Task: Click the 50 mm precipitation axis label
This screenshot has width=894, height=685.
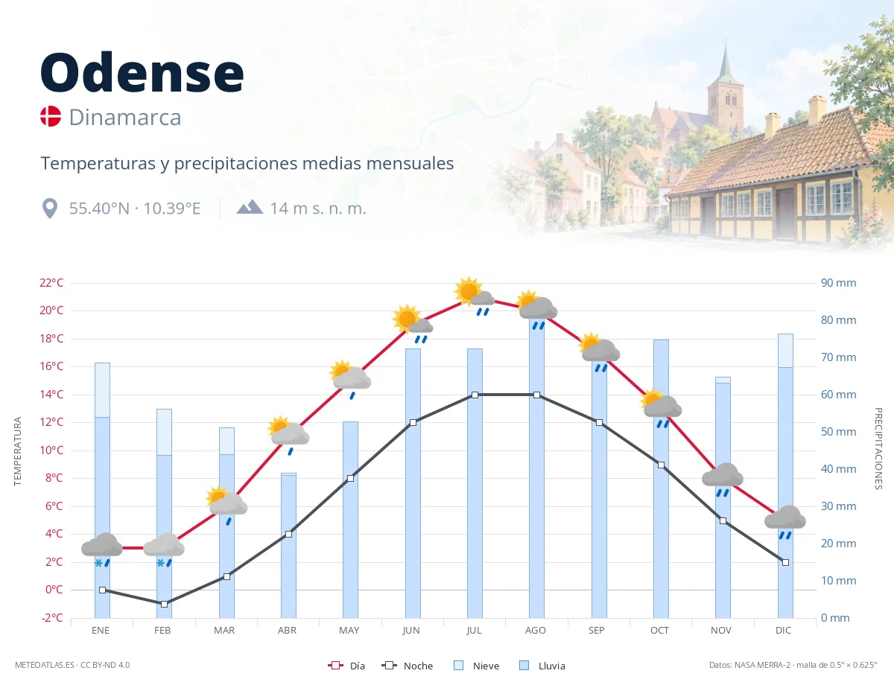Action: pos(839,432)
